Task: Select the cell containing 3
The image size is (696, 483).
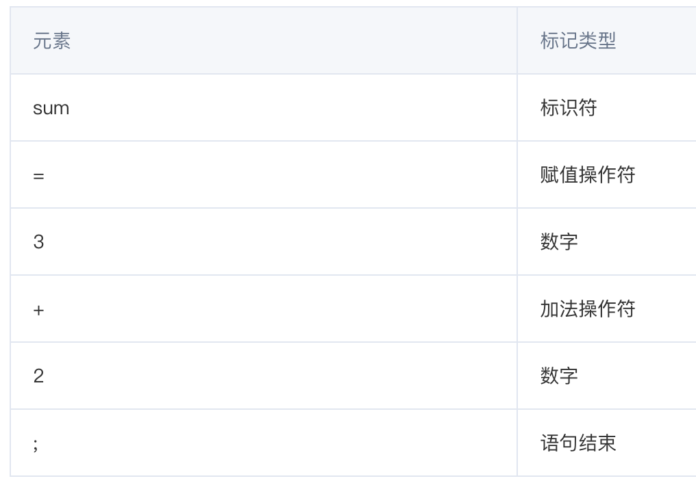Action: [x=264, y=241]
